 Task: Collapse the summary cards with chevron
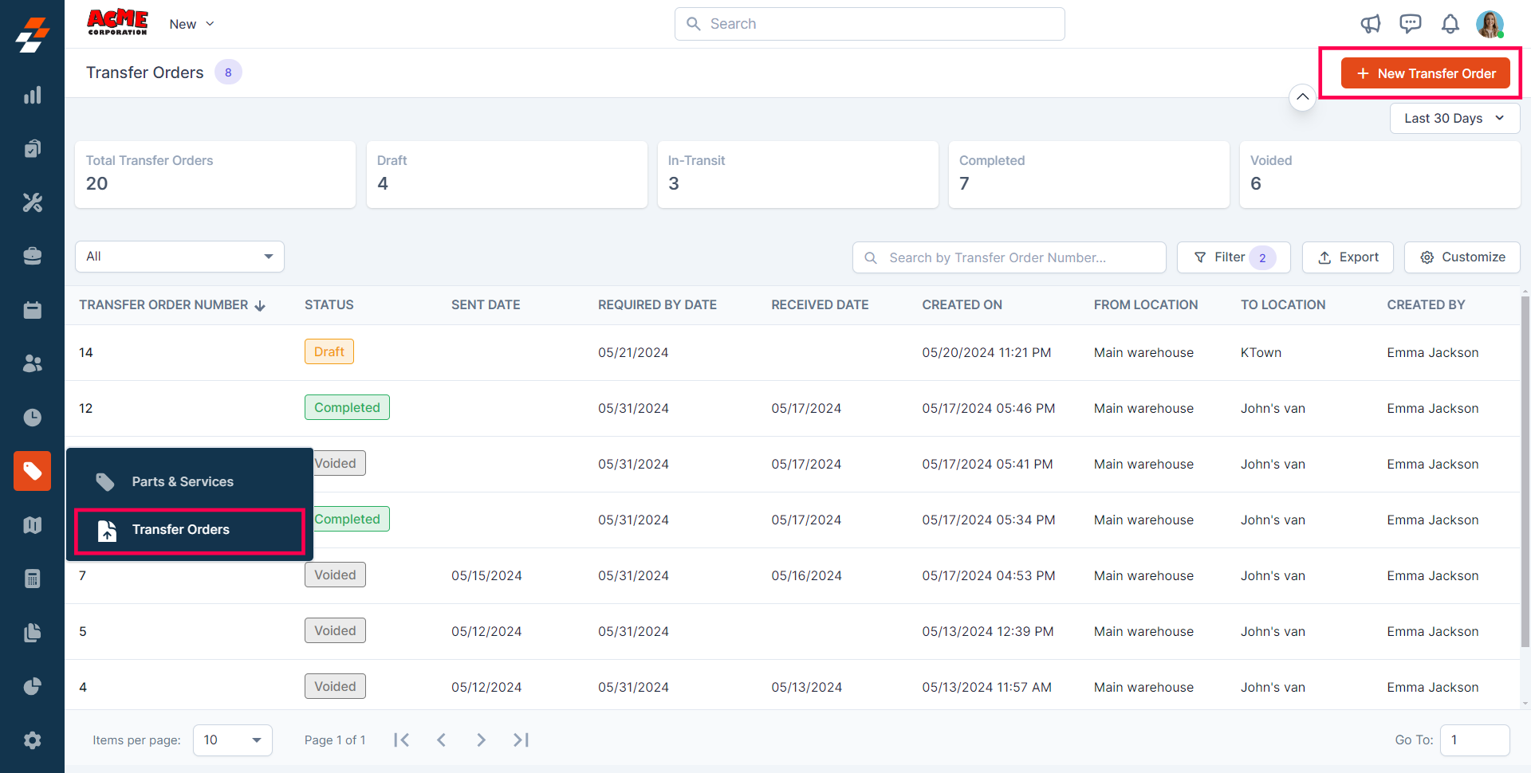click(x=1302, y=97)
